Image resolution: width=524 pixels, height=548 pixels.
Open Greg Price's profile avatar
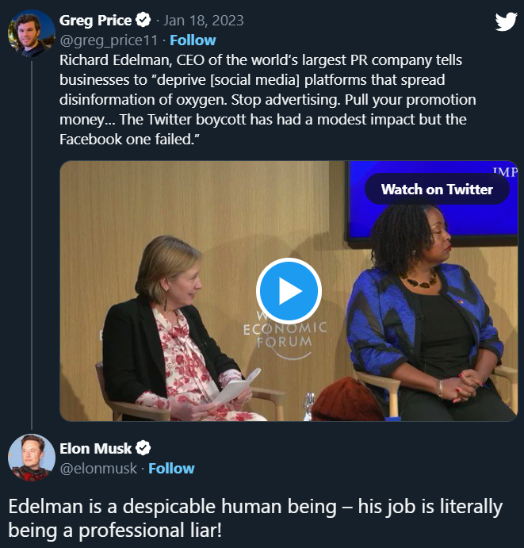(x=31, y=33)
